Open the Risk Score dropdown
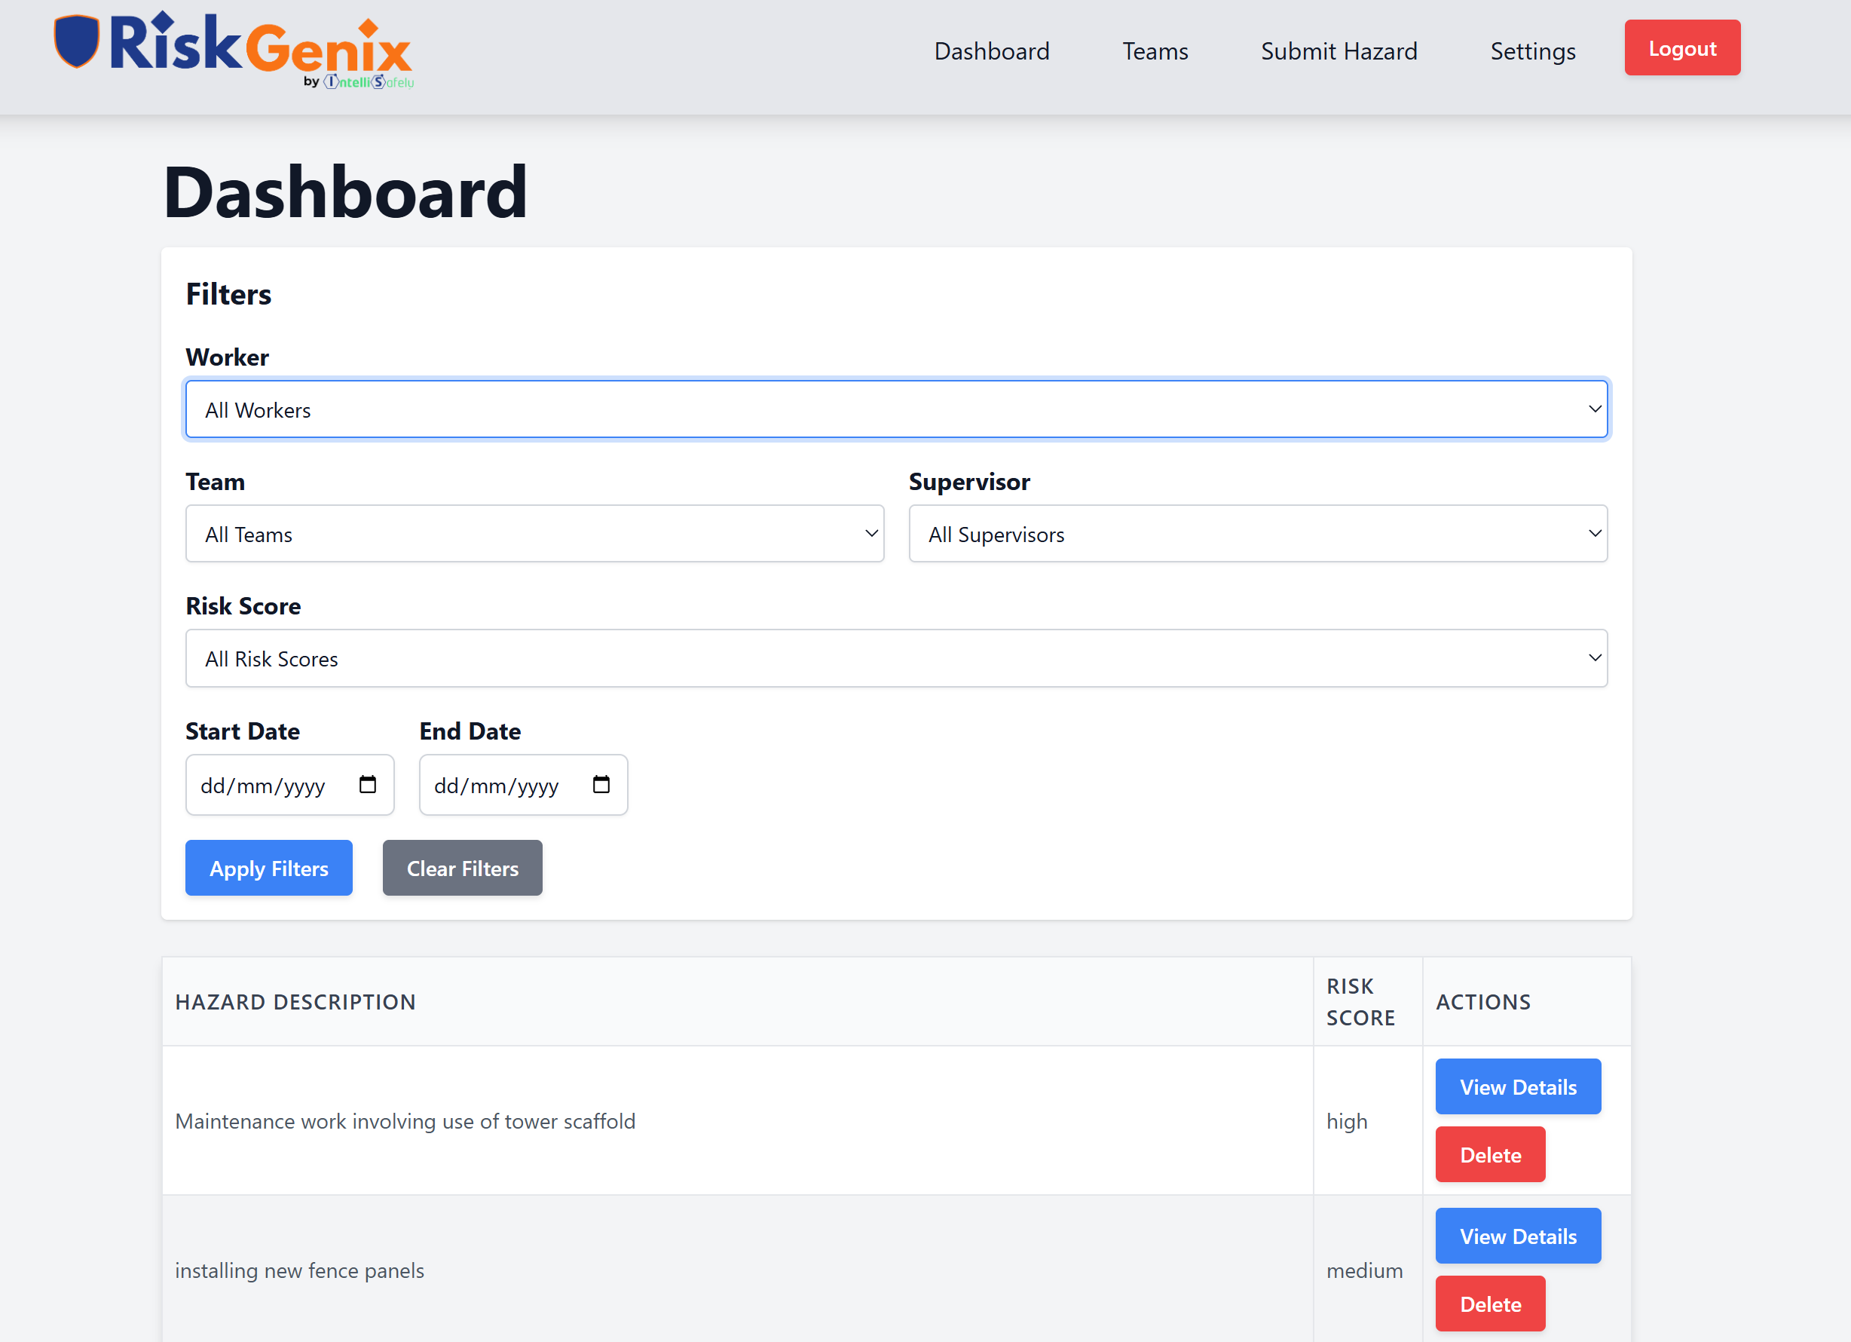 tap(896, 658)
